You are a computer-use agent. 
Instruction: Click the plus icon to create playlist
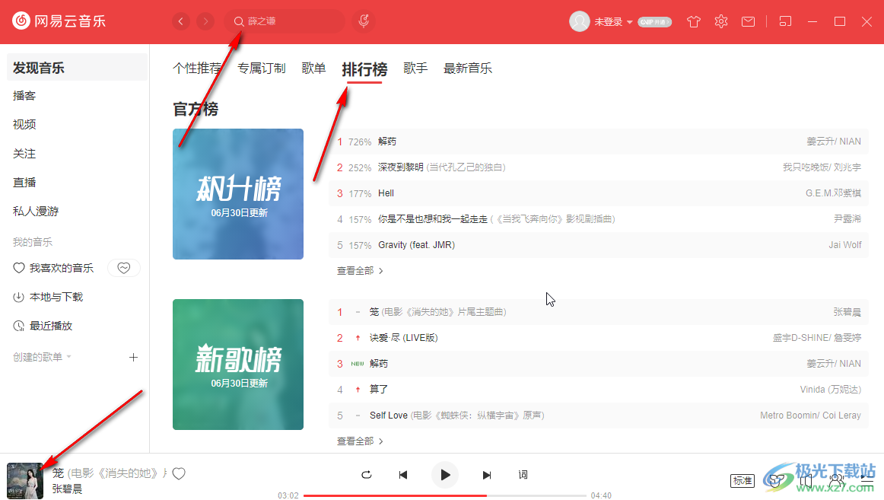click(x=134, y=358)
